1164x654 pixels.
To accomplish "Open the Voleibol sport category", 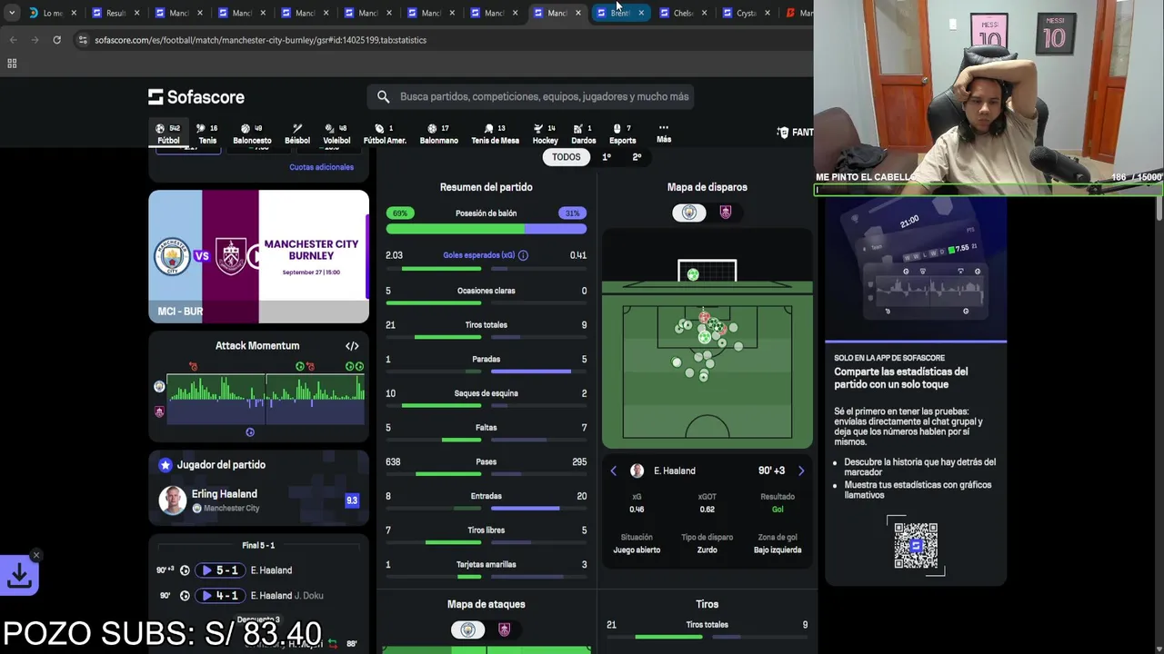I will [336, 134].
